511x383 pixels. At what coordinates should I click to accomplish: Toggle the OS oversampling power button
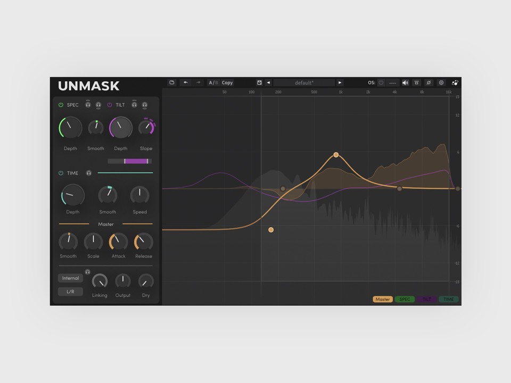coord(381,83)
